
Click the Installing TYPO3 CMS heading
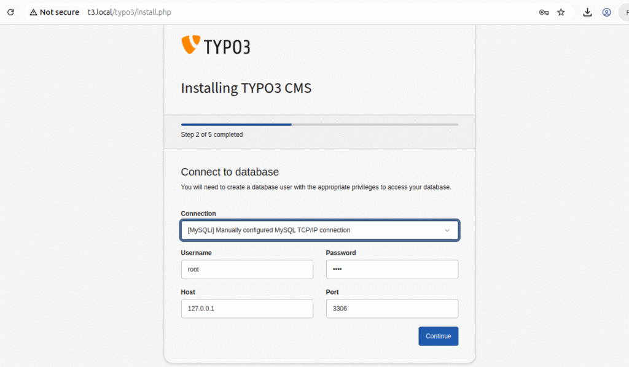246,88
